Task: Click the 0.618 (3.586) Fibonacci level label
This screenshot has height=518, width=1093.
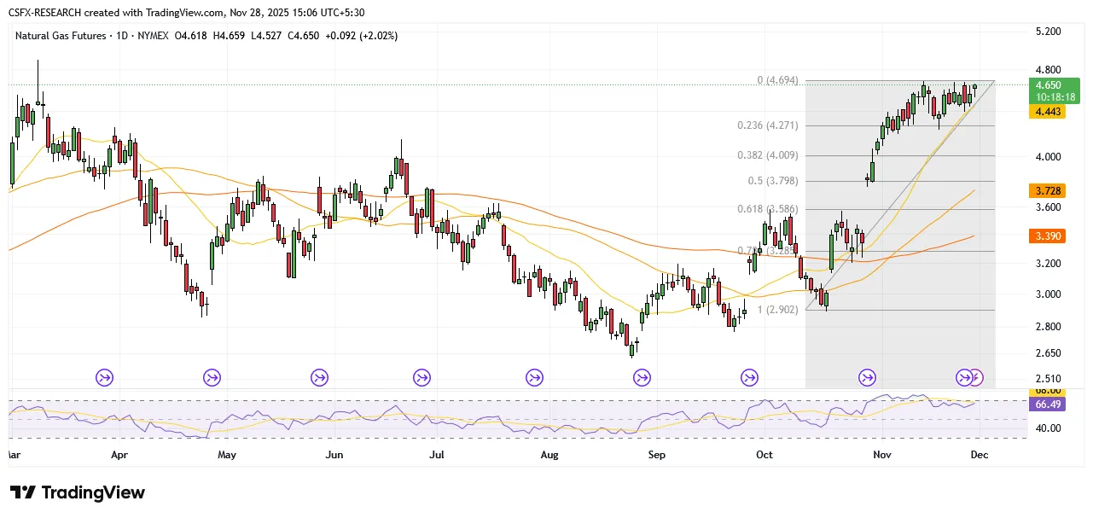Action: pos(767,209)
